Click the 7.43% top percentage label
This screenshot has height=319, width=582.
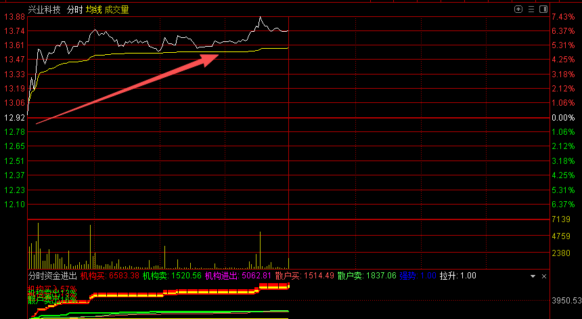tap(562, 17)
